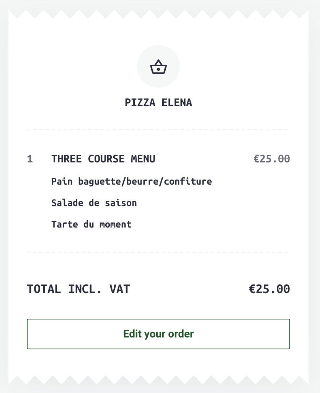Click the word ELENA in the header

177,103
